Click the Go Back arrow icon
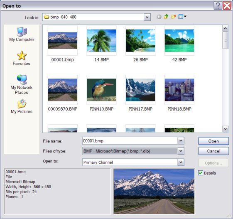This screenshot has width=233, height=219. tap(159, 17)
